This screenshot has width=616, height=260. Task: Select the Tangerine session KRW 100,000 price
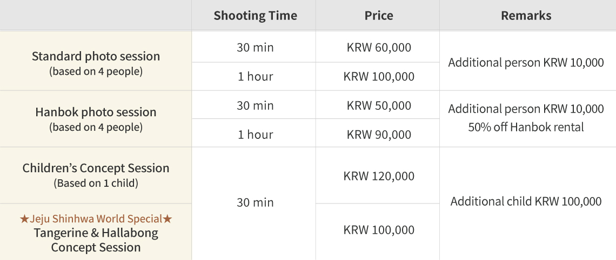click(x=379, y=230)
